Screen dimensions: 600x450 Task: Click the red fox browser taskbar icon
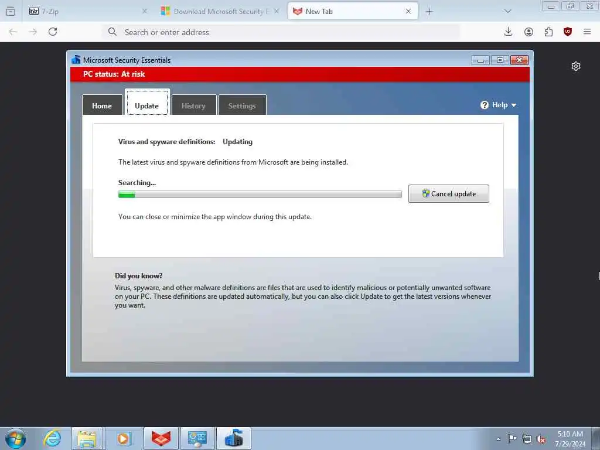(161, 438)
